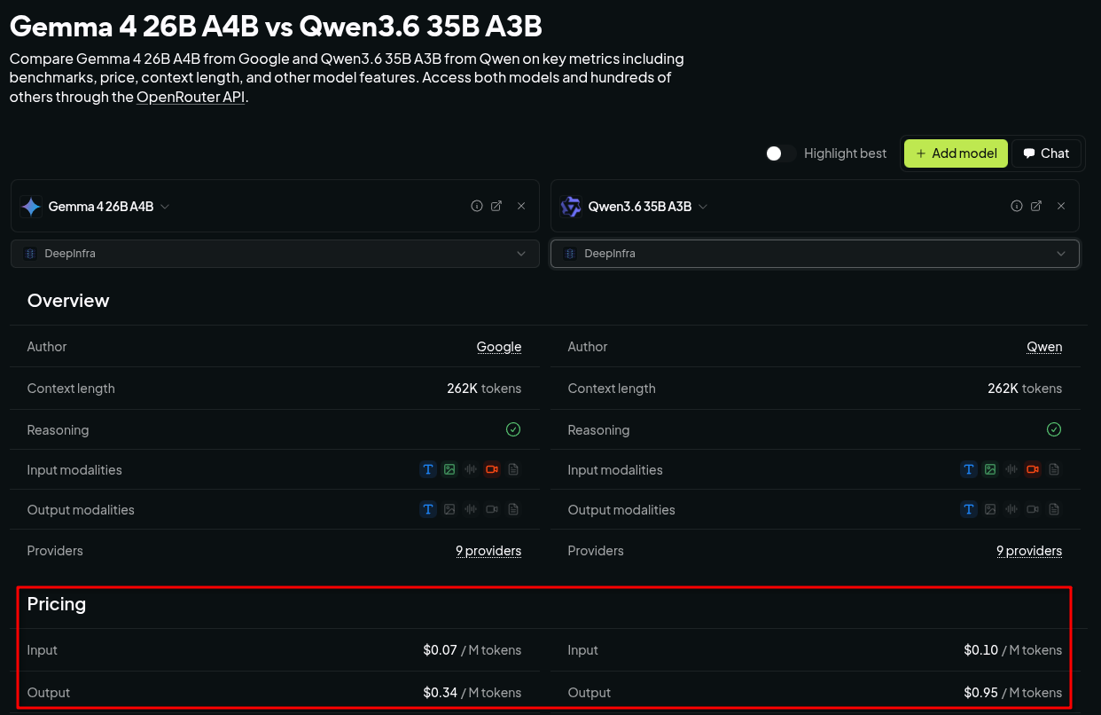Click Gemma output text modality icon
The width and height of the screenshot is (1101, 715).
428,509
